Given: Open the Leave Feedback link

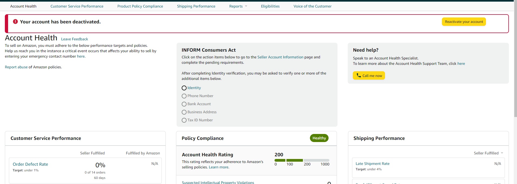Looking at the screenshot, I should pos(75,39).
